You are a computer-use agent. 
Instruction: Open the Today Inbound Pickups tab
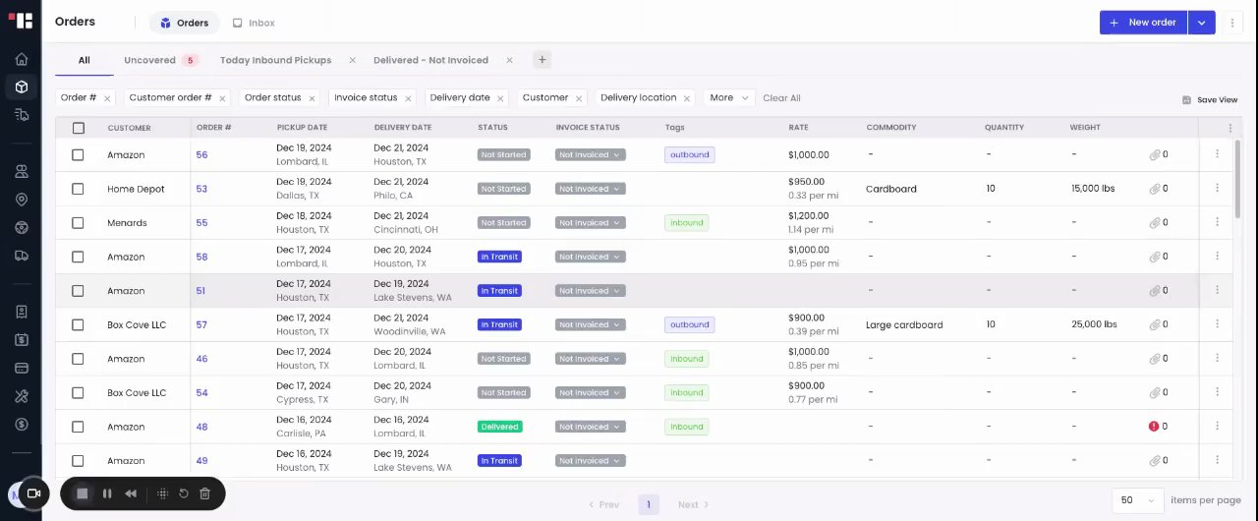275,60
